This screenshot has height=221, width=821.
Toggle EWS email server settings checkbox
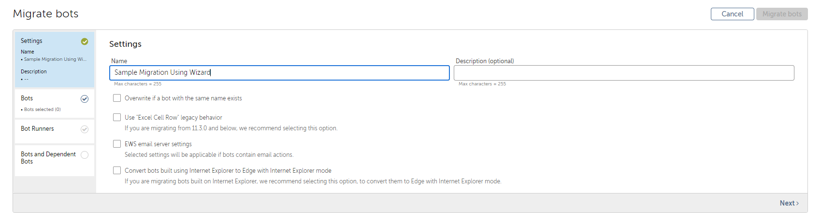[117, 144]
